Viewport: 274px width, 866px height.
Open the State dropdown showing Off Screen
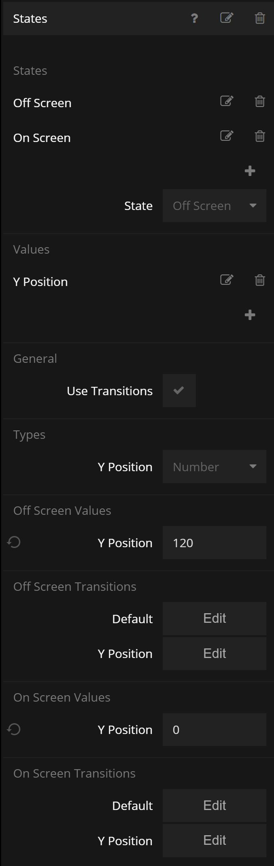pyautogui.click(x=214, y=206)
